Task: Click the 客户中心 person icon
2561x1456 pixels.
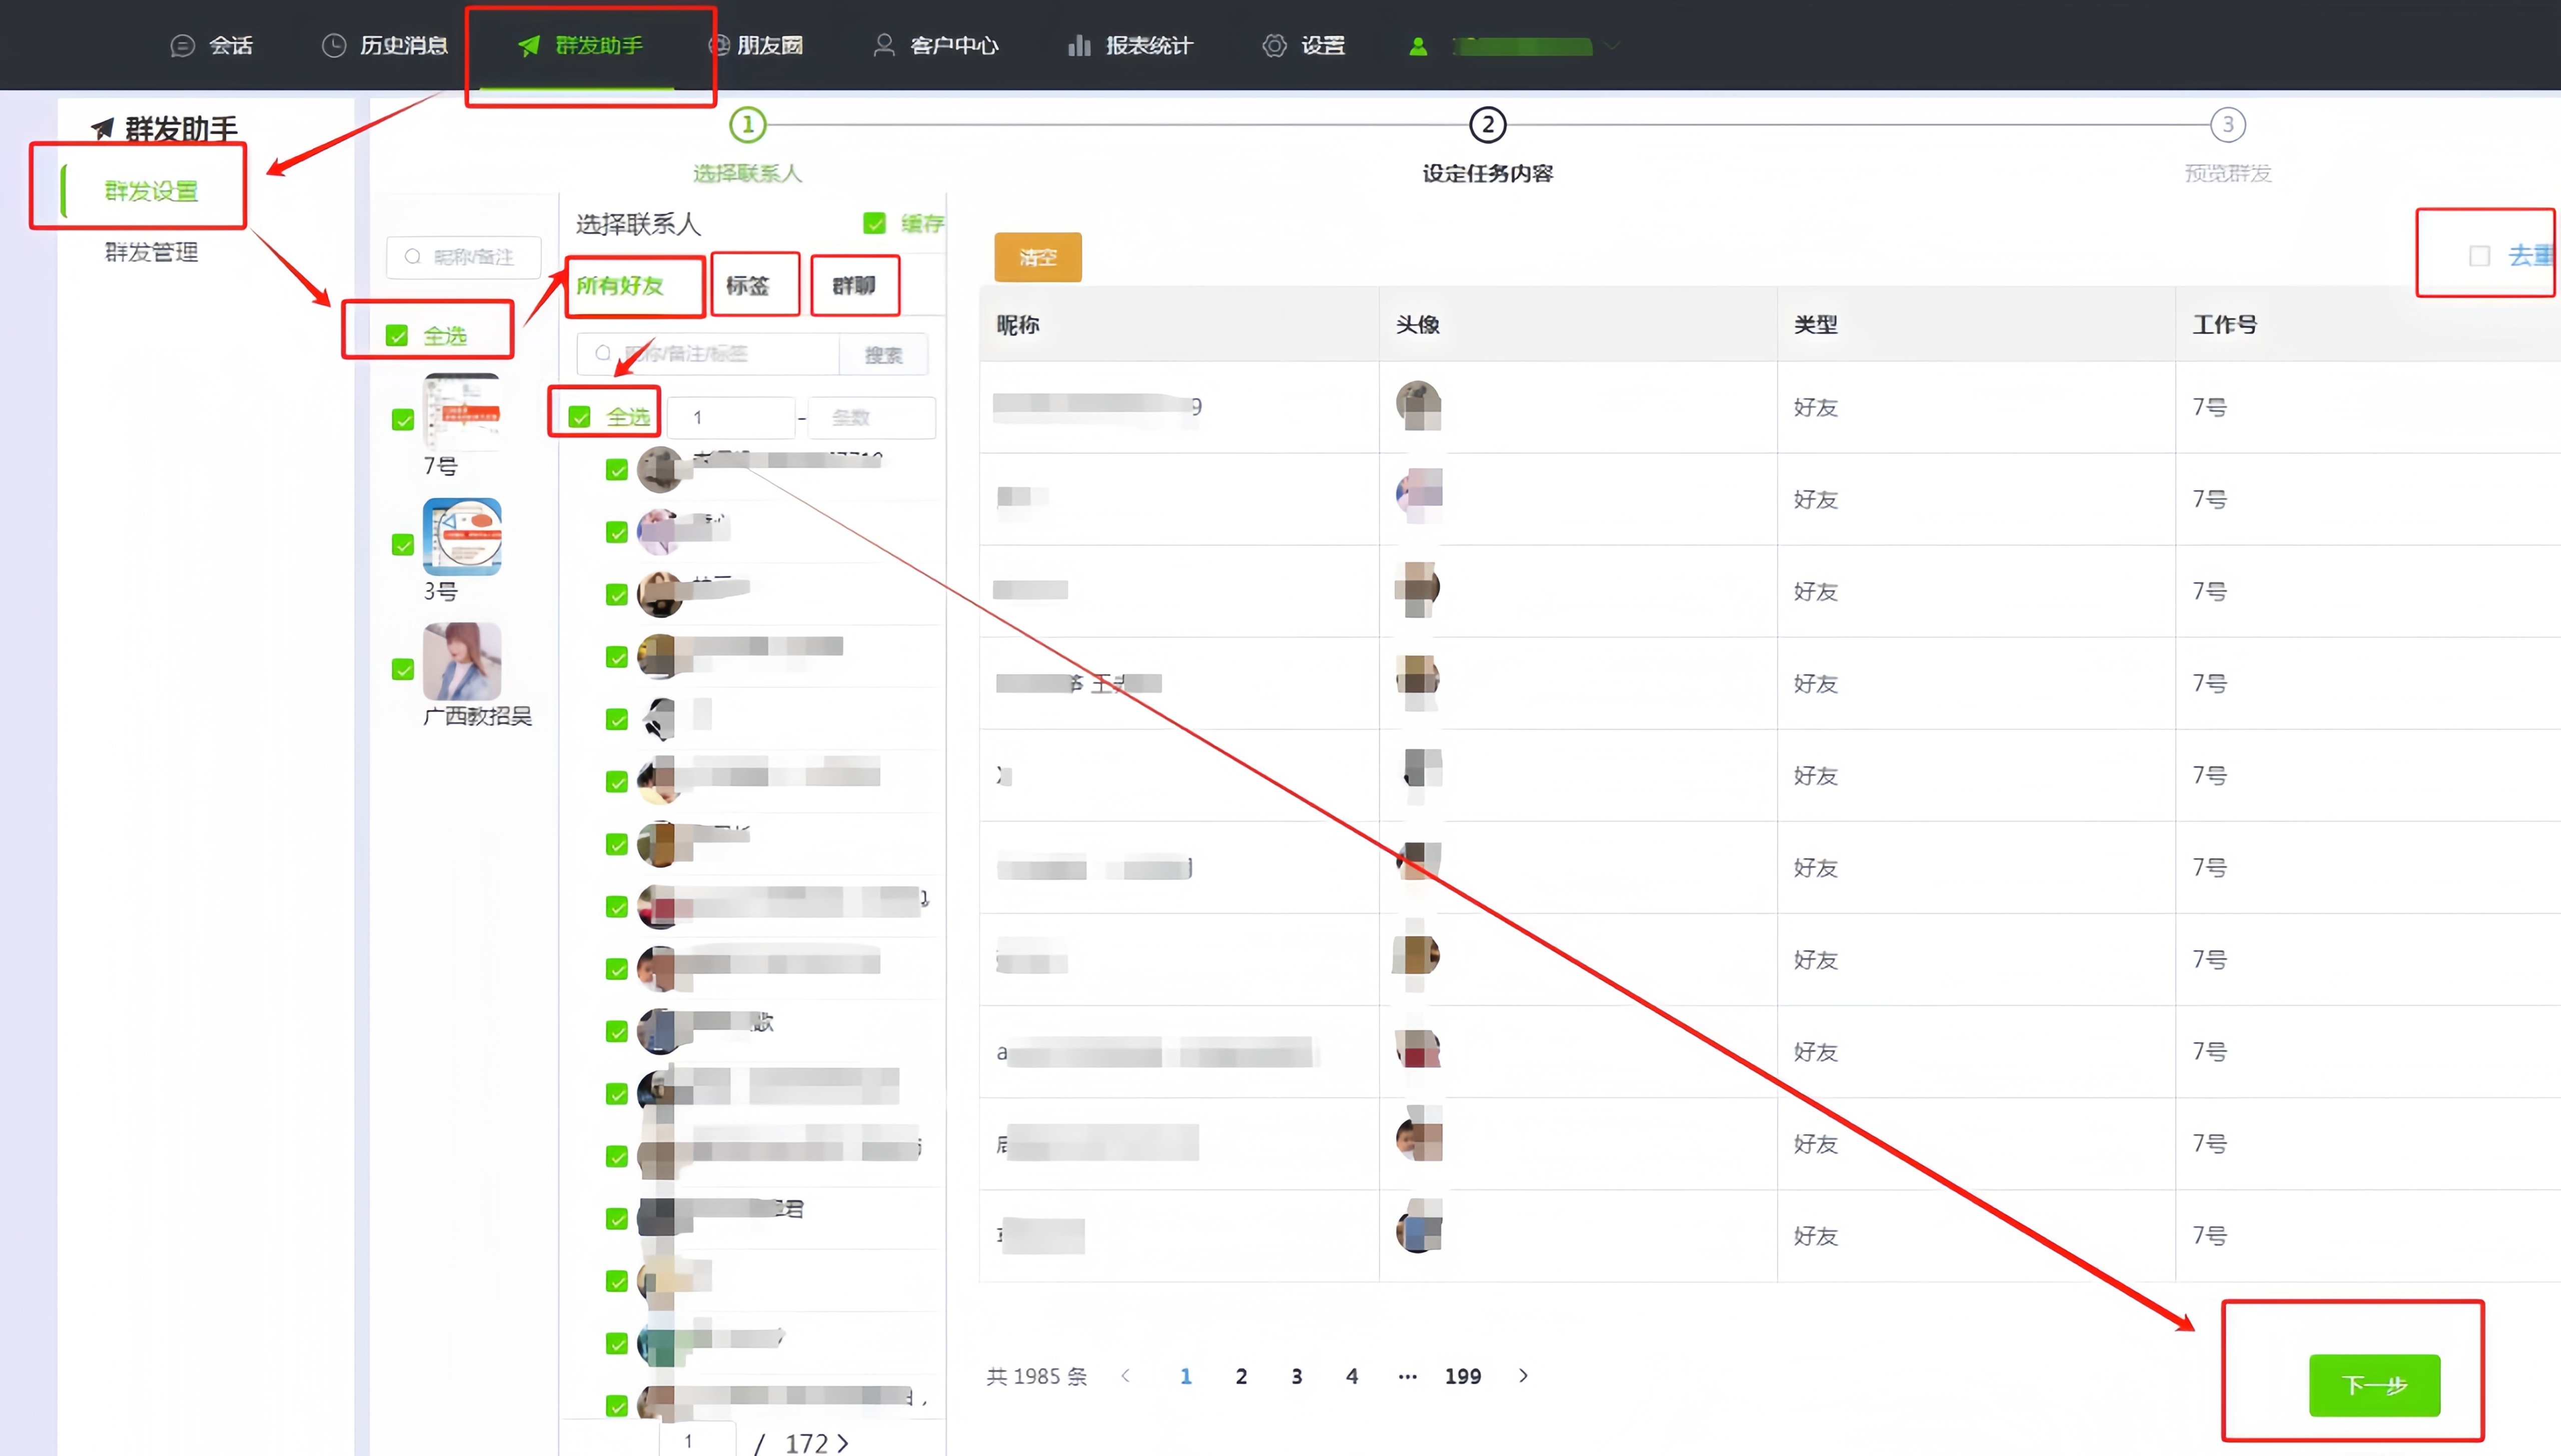Action: coord(883,46)
